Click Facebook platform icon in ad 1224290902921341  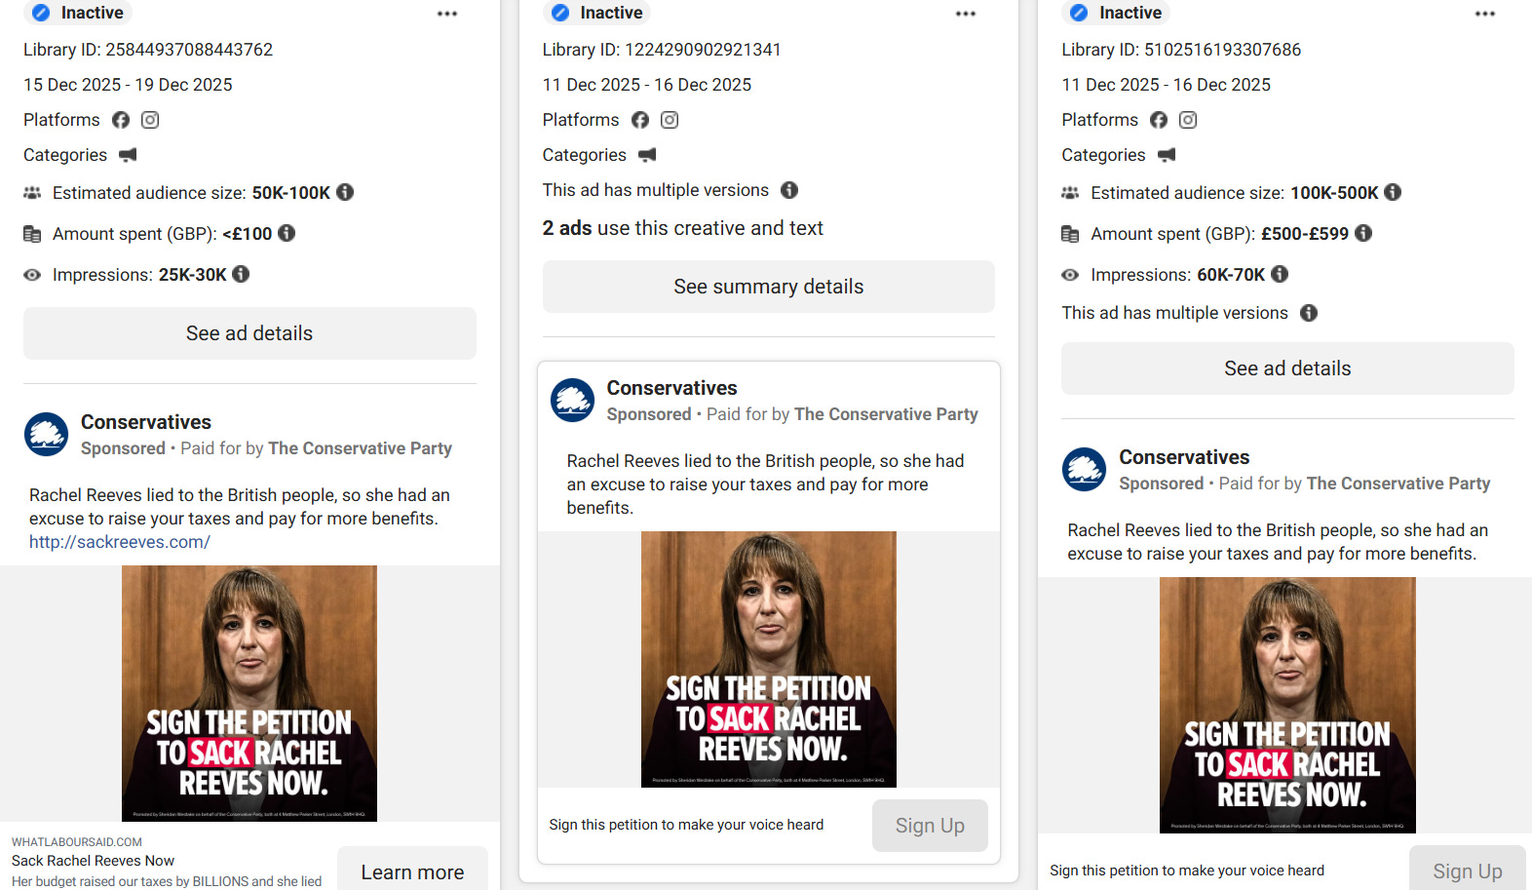(640, 120)
